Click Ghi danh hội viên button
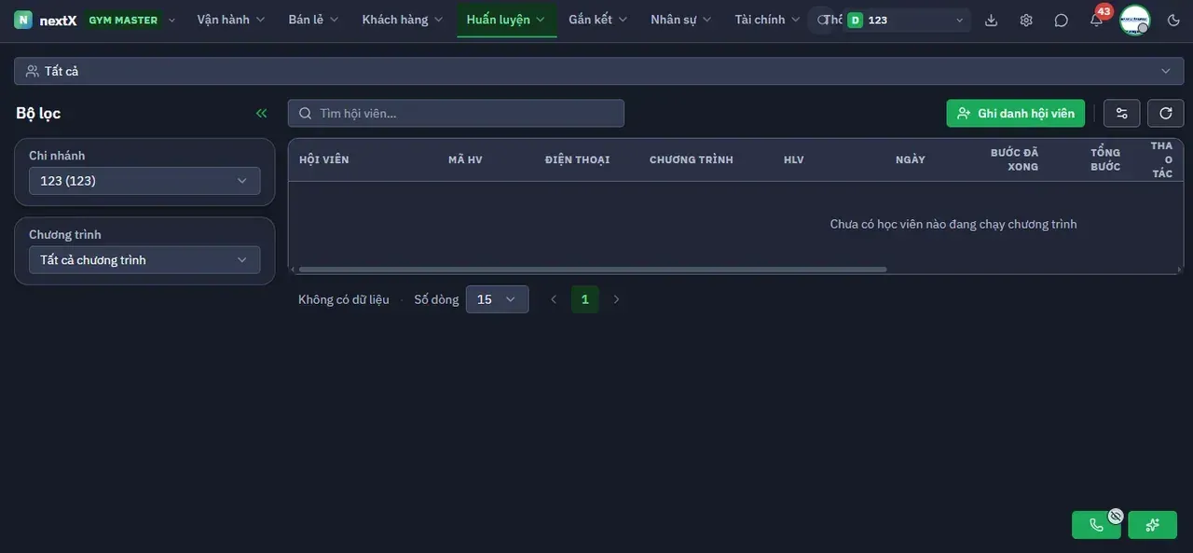Screen dimensions: 1193x553 pyautogui.click(x=1016, y=113)
